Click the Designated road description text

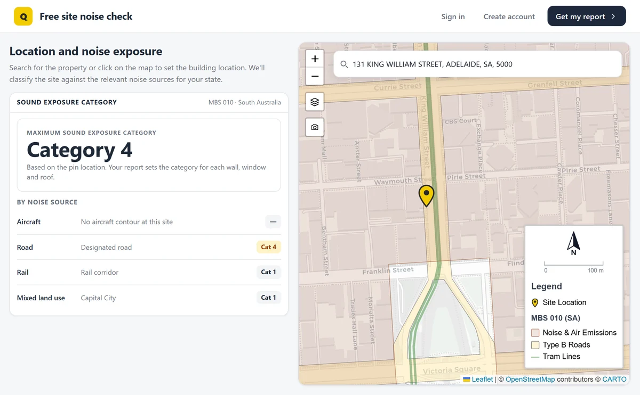pyautogui.click(x=106, y=247)
